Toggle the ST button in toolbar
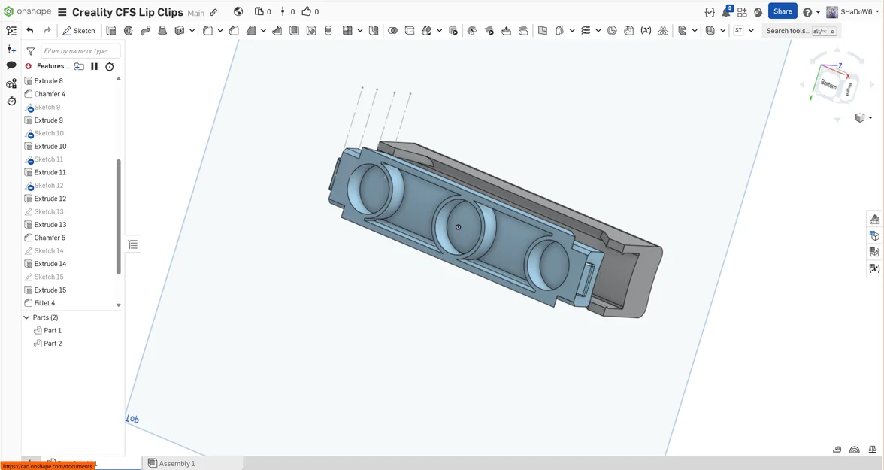This screenshot has width=884, height=470. coord(738,31)
